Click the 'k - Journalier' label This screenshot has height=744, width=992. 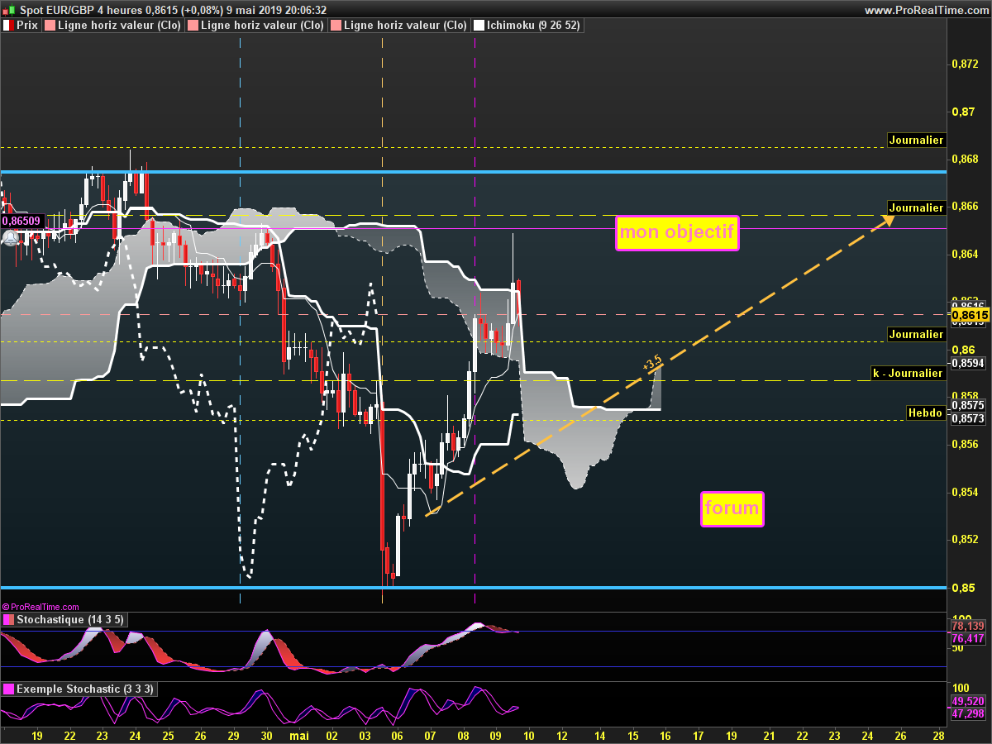(909, 373)
